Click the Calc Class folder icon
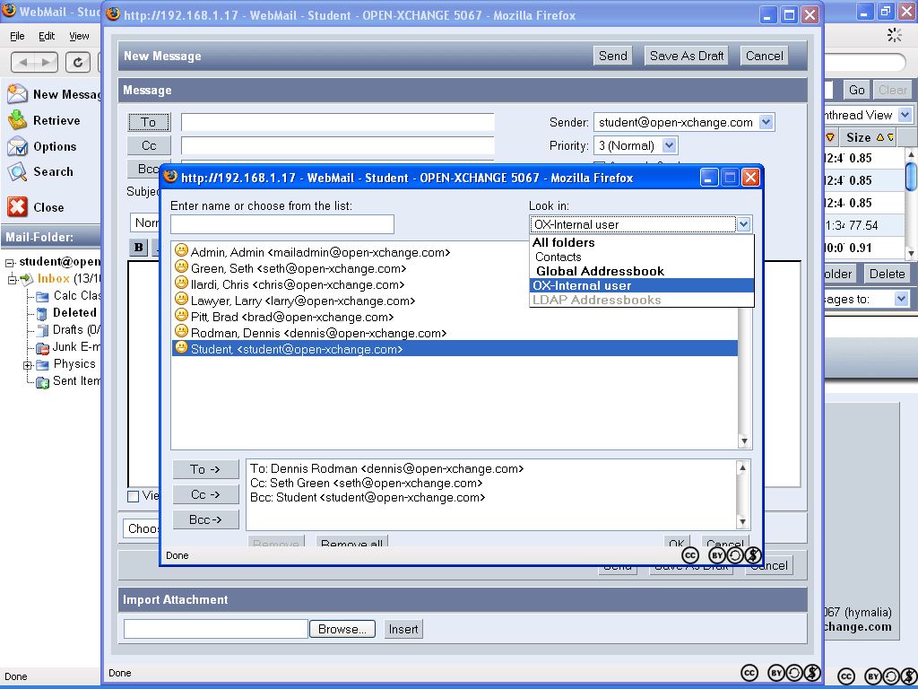The height and width of the screenshot is (689, 918). coord(42,296)
